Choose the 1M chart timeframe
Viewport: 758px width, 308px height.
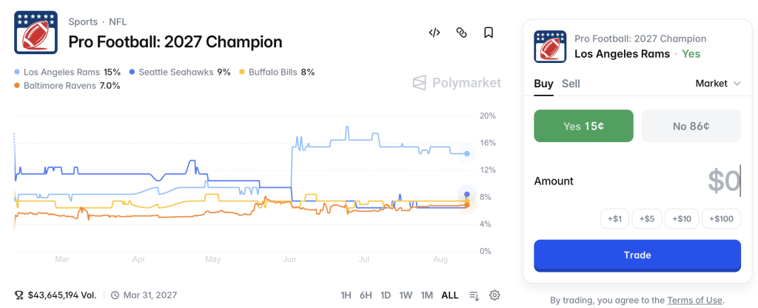pyautogui.click(x=426, y=295)
